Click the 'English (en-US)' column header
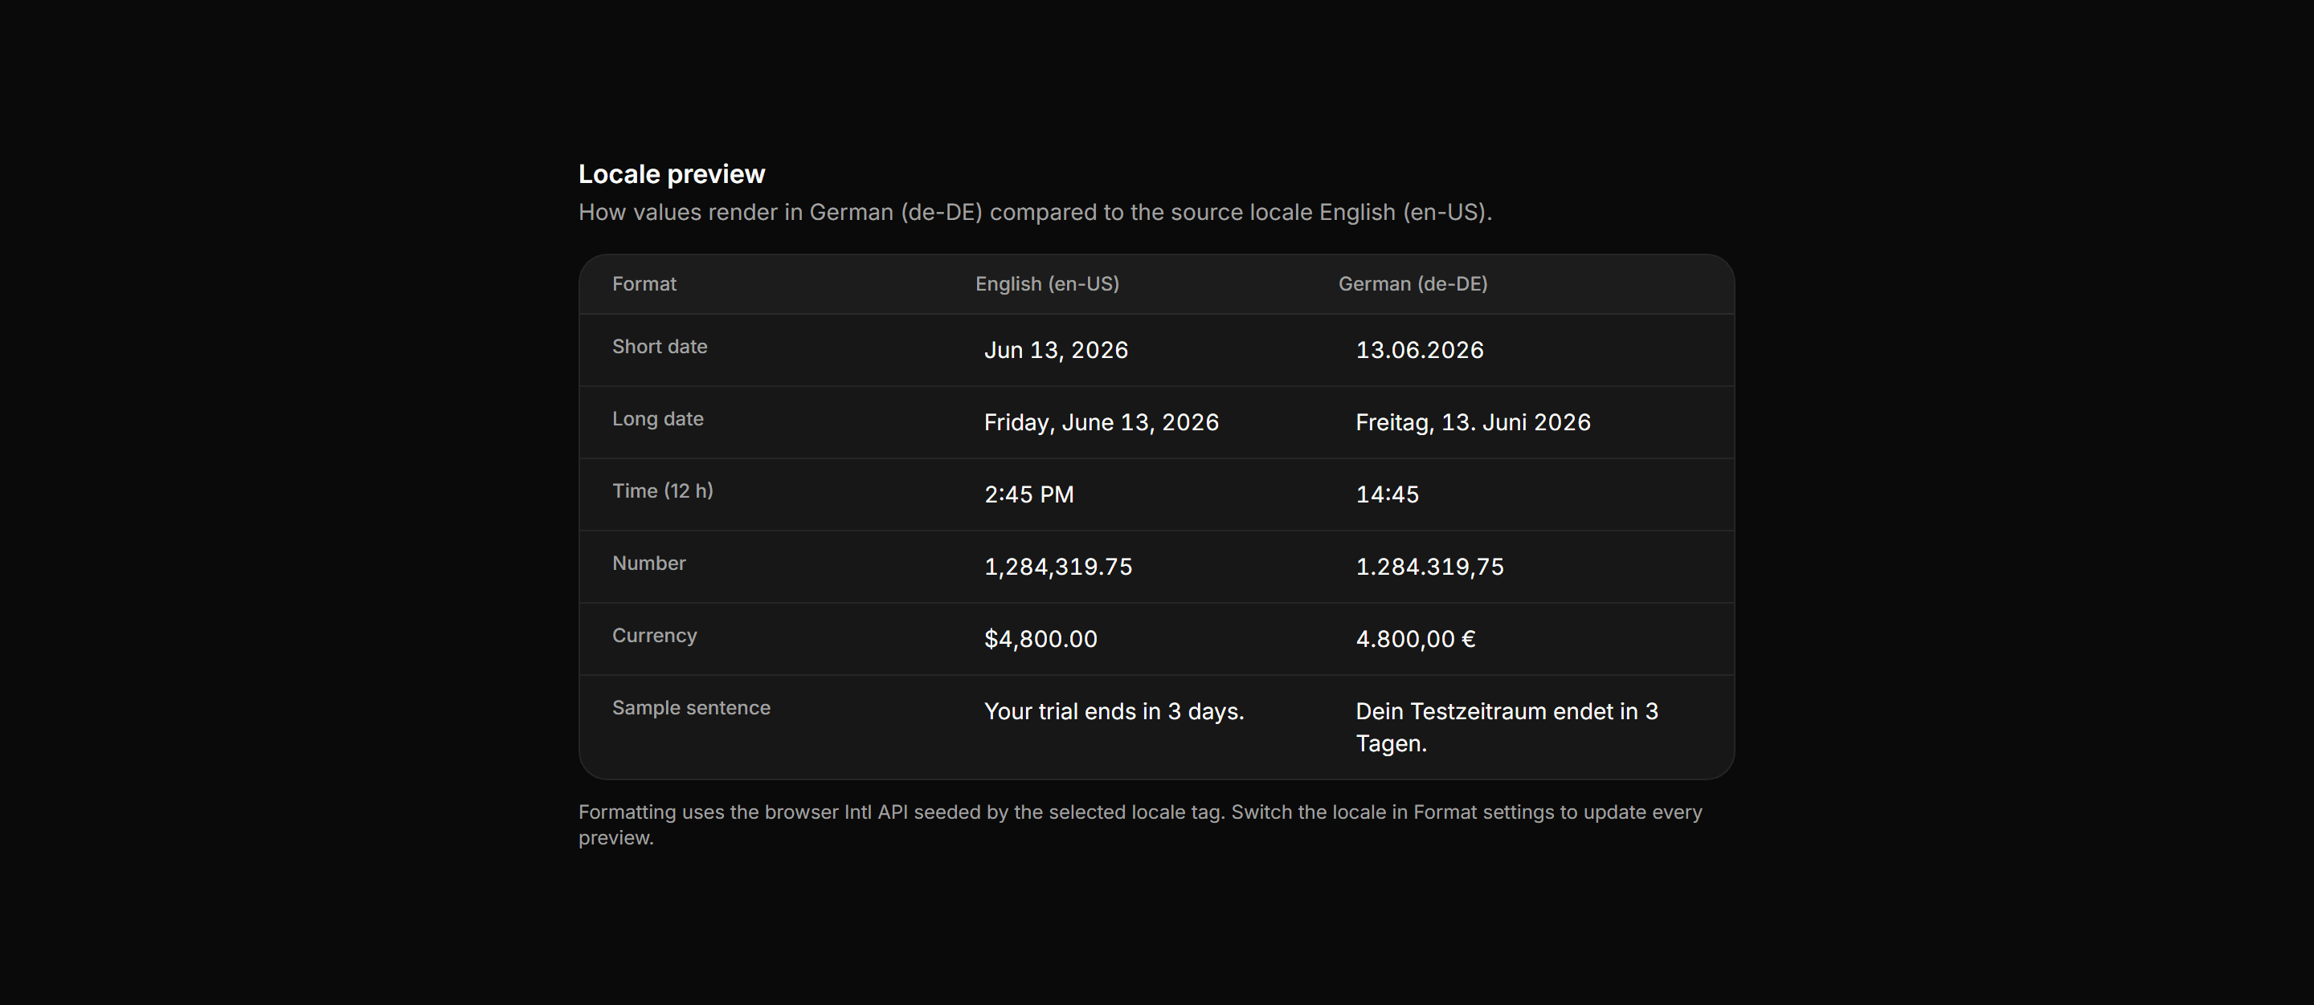 (1048, 283)
